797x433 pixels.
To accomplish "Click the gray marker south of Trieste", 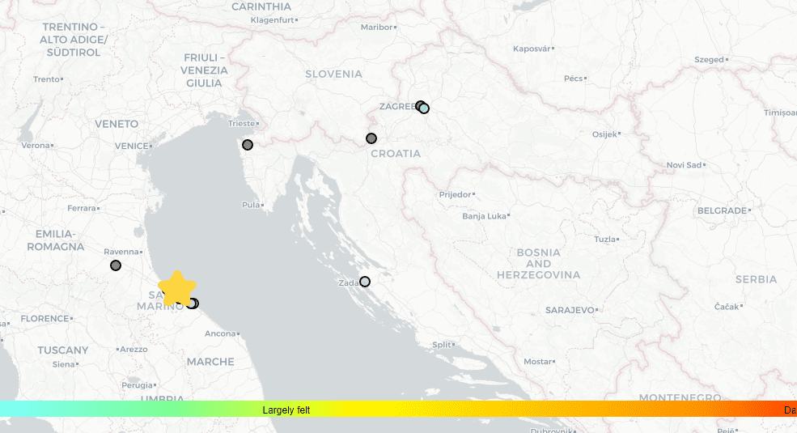I will 248,145.
